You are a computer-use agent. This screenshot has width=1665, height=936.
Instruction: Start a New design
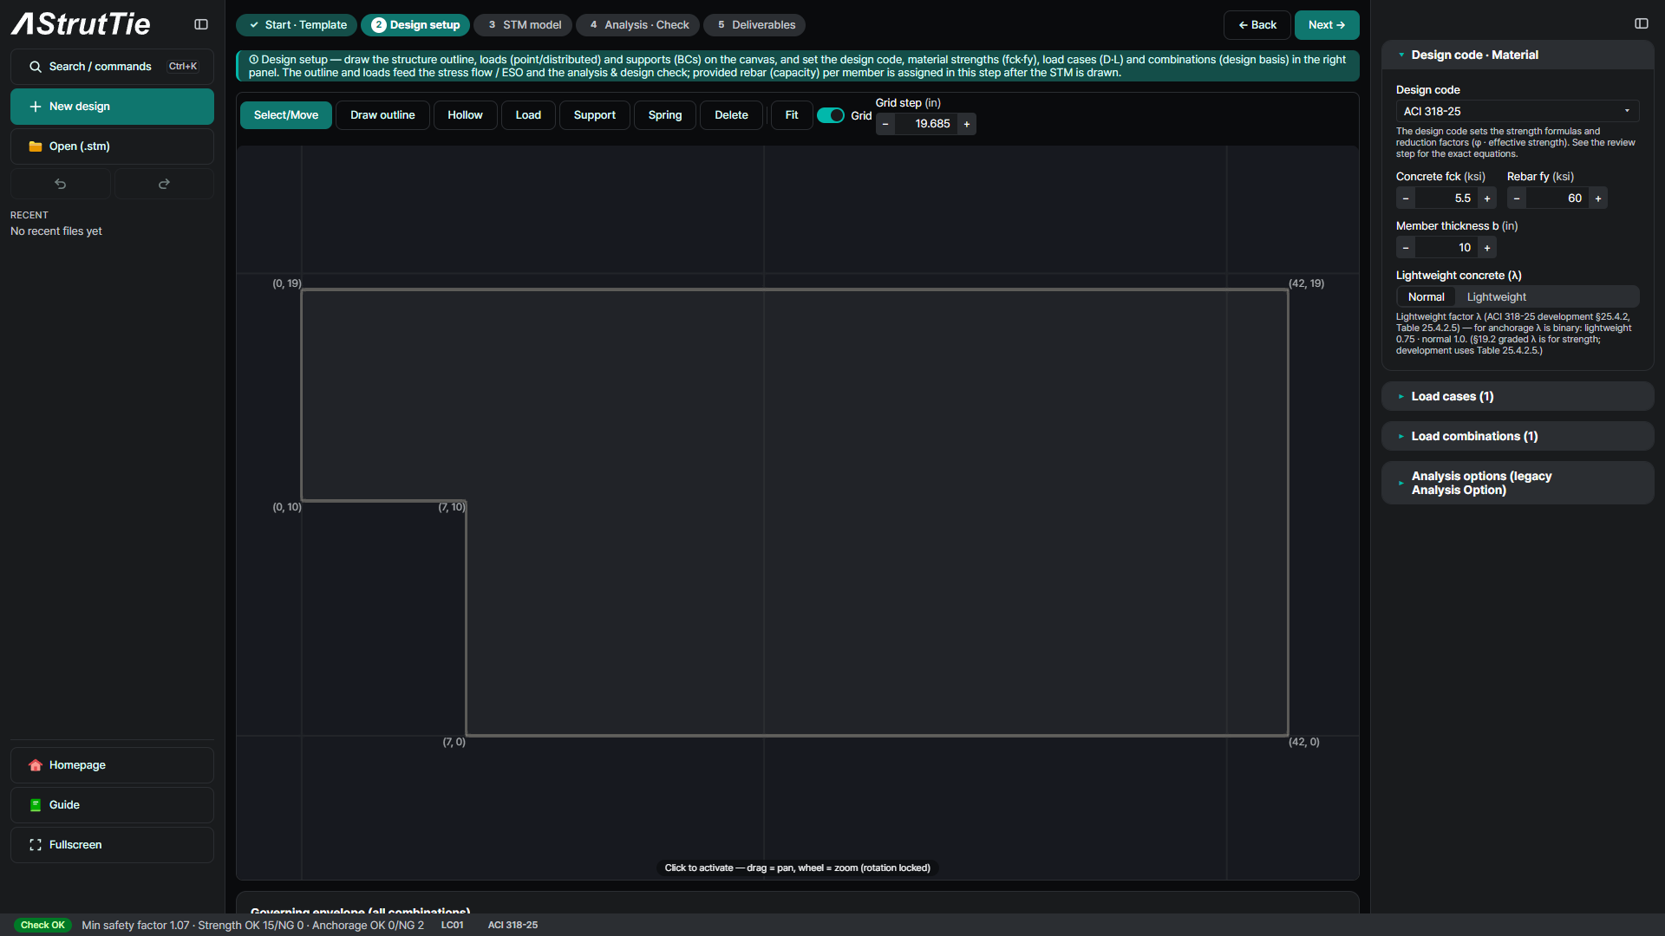point(112,107)
